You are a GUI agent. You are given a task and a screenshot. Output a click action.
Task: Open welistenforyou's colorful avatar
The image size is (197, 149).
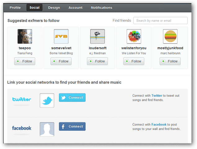(134, 36)
